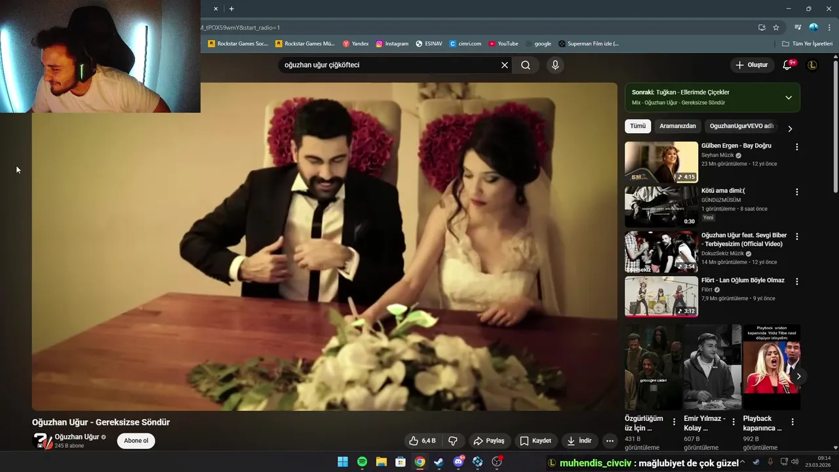Image resolution: width=839 pixels, height=472 pixels.
Task: Click the browser address bar URL
Action: coord(241,28)
